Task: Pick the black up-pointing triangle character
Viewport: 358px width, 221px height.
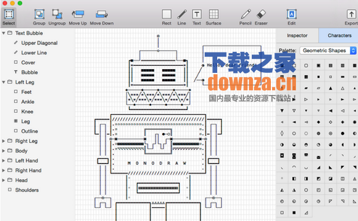Action: point(331,88)
